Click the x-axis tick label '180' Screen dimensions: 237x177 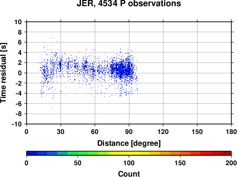pyautogui.click(x=231, y=132)
